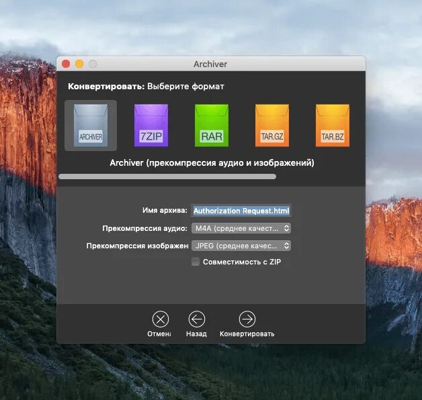Select the Archiver format icon

[91, 126]
